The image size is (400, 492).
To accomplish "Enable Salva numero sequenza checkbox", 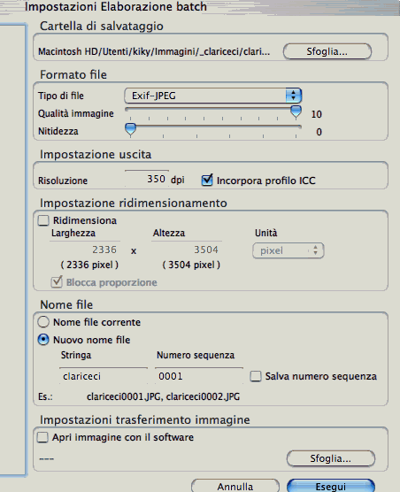I will (256, 376).
